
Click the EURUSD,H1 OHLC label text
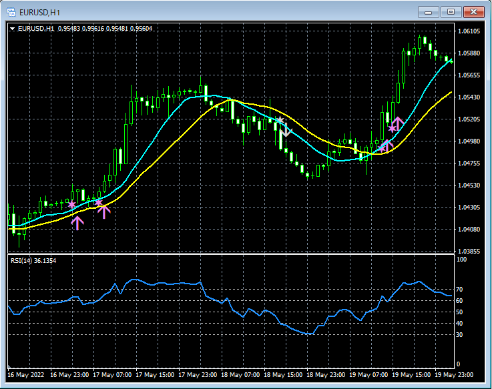coord(85,29)
